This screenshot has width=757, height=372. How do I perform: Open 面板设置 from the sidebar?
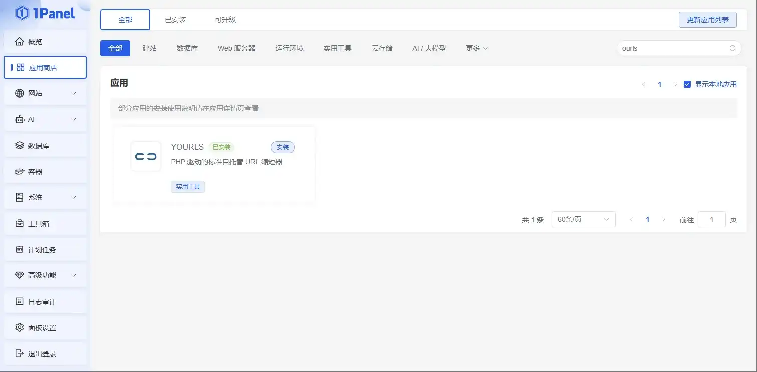tap(45, 327)
